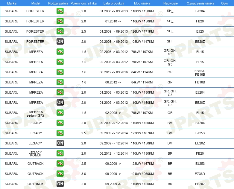Click petrol icon in Impreza sedan (GR) row

point(60,113)
